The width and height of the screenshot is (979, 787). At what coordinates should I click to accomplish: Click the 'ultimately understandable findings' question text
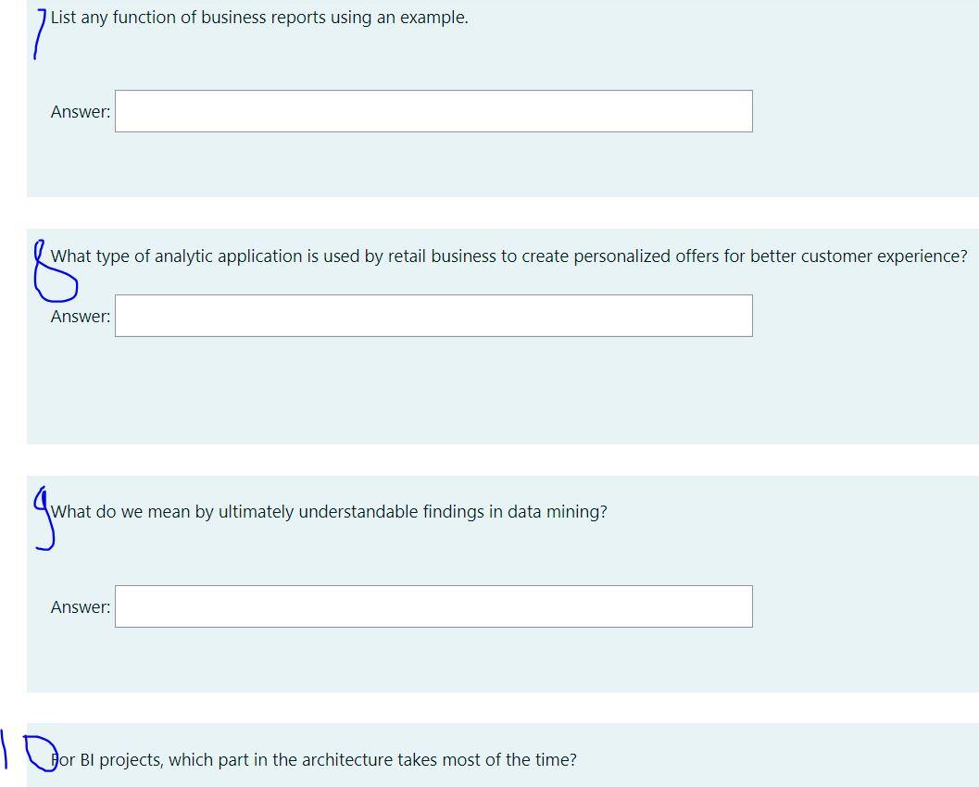click(x=329, y=511)
